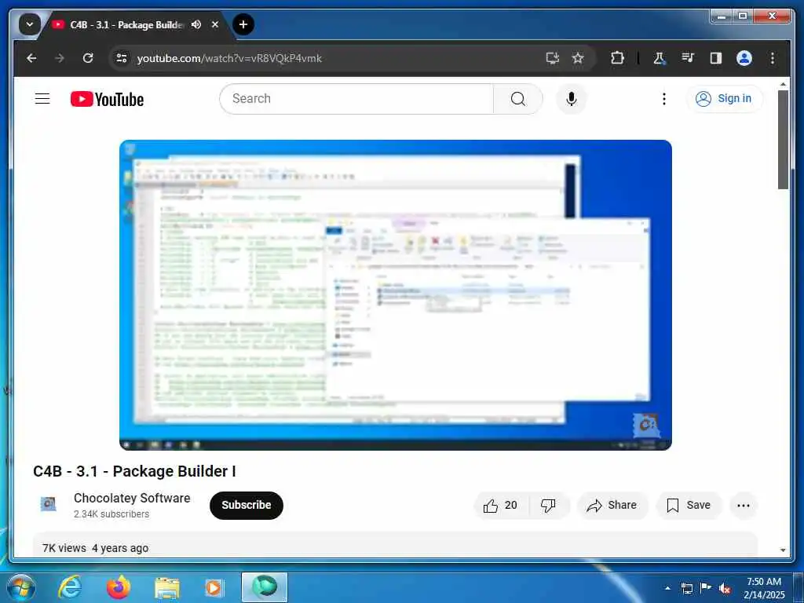Open the network tray icon
The width and height of the screenshot is (804, 603).
click(687, 588)
